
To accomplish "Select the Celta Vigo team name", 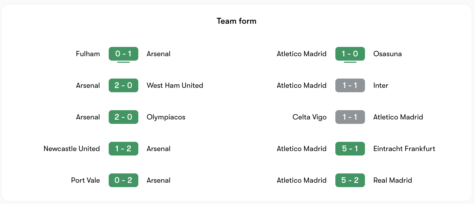I will 309,117.
